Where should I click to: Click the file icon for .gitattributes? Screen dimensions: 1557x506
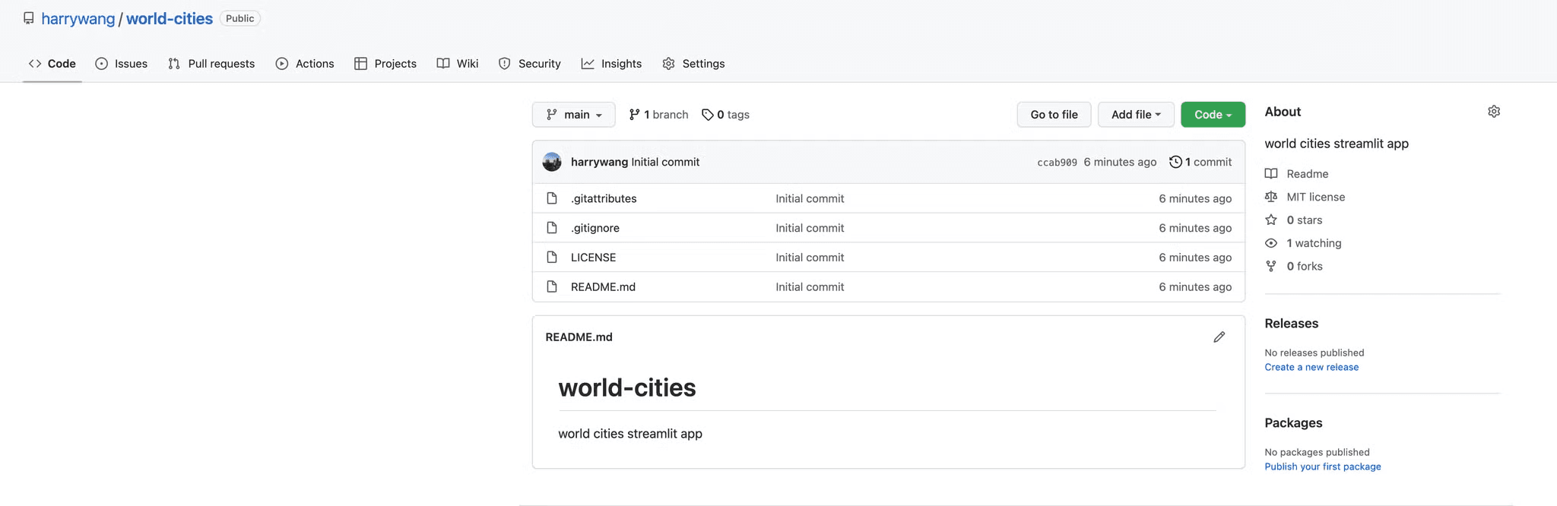[552, 198]
